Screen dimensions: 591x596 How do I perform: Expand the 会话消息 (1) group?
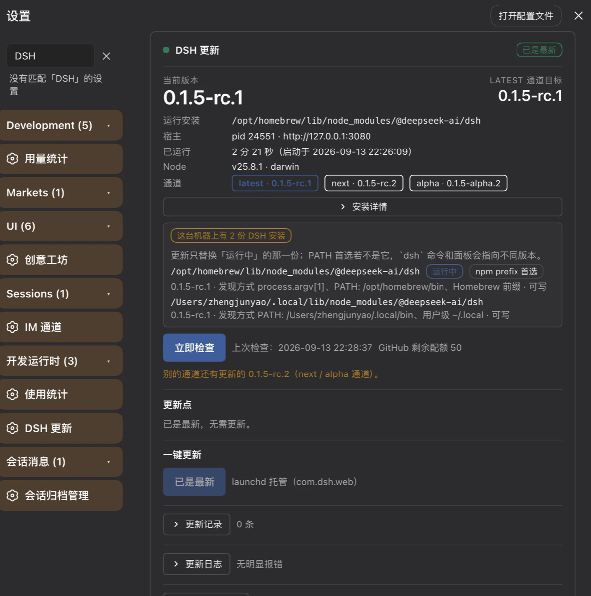(x=61, y=462)
